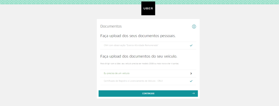This screenshot has height=106, width=279.
Task: Expand chevron for Eu preciso de um veículo
Action: (191, 73)
